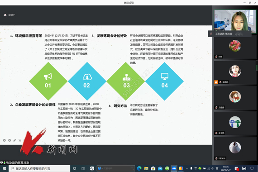258x172 pixels.
Task: Select participant with flower avatar
Action: tap(235, 48)
